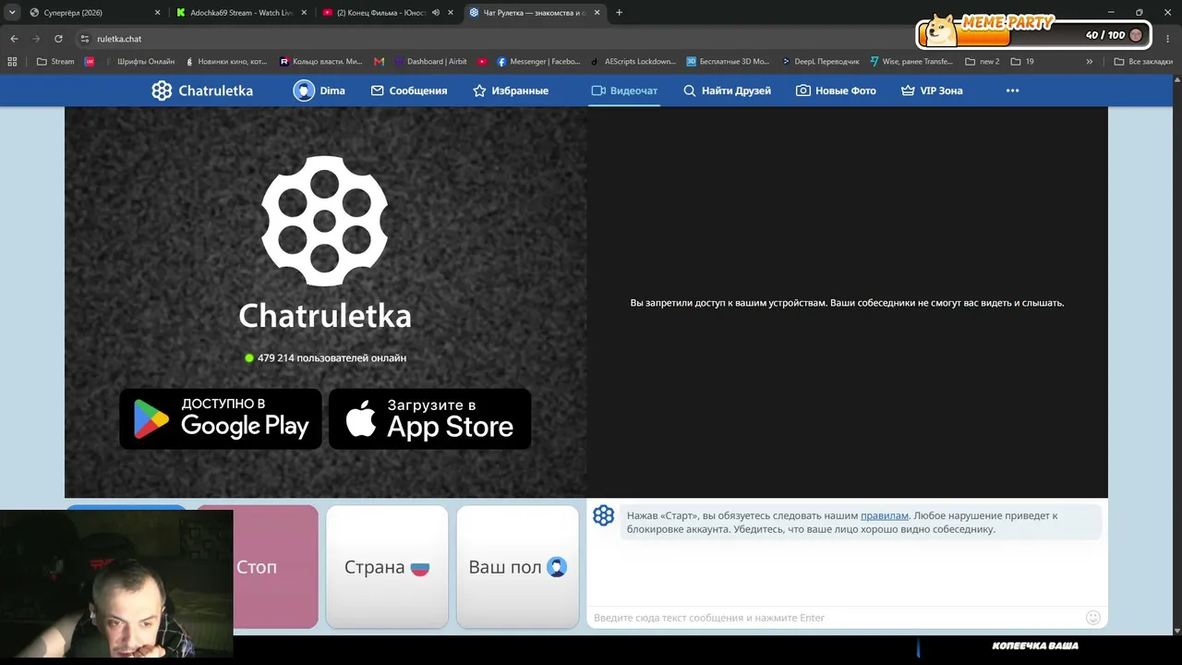Close the Чат Рулетка tab
This screenshot has height=665, width=1182.
point(597,13)
